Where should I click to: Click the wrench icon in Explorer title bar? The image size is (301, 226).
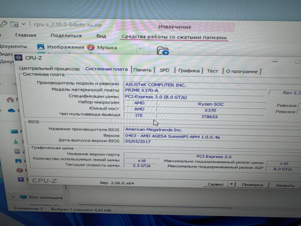[3, 24]
